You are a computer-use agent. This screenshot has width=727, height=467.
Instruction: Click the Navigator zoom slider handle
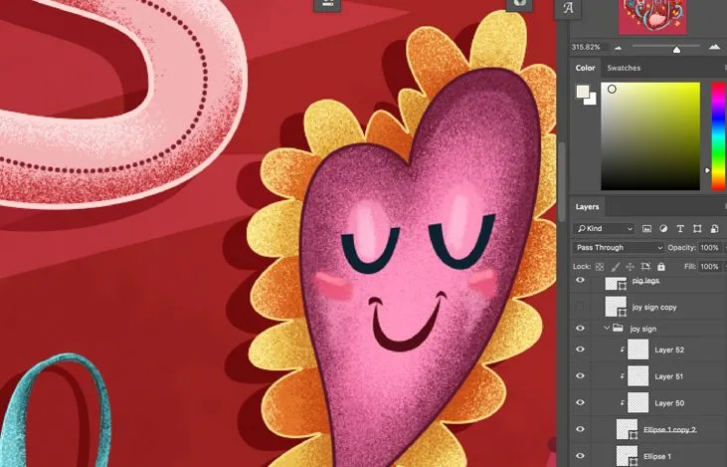[x=677, y=49]
